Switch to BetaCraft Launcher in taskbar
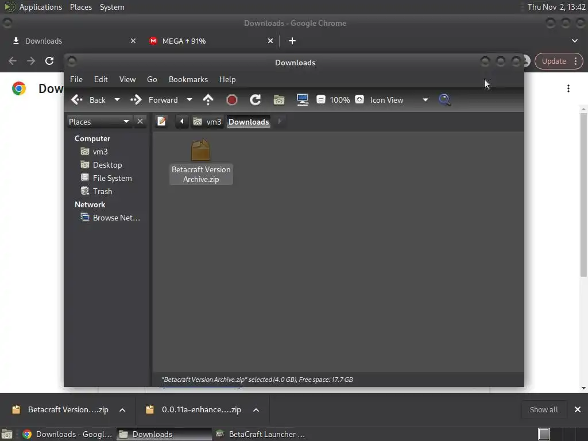This screenshot has height=441, width=588. pyautogui.click(x=260, y=434)
